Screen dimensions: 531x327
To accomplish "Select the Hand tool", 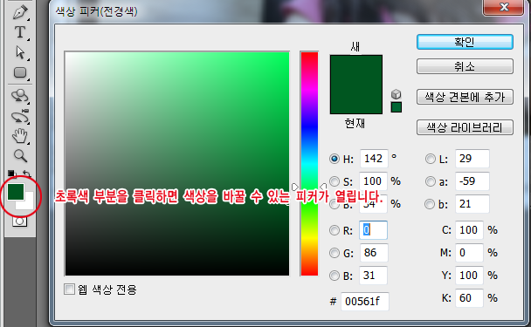I will click(20, 136).
